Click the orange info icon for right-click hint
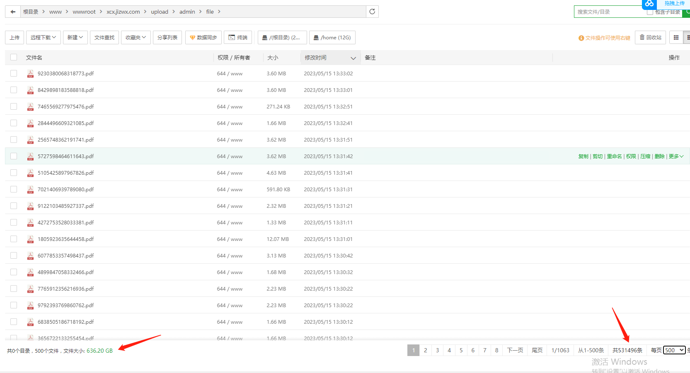This screenshot has height=373, width=690. tap(581, 38)
